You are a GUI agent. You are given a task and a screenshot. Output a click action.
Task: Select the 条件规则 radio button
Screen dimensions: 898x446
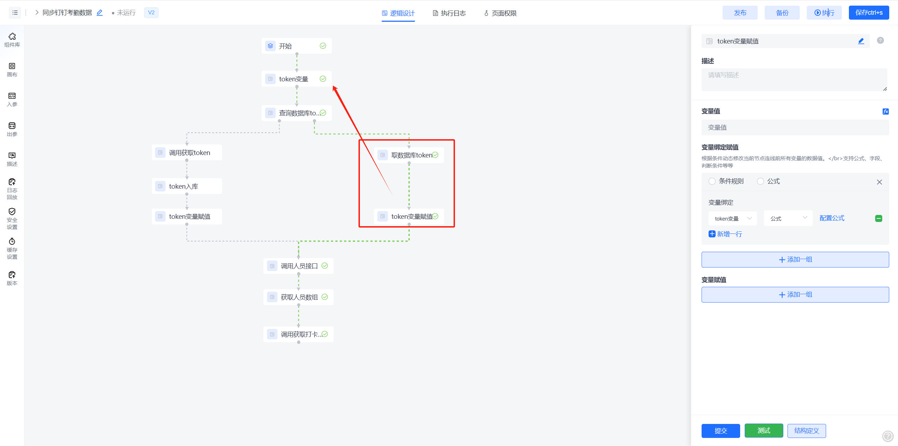tap(712, 181)
